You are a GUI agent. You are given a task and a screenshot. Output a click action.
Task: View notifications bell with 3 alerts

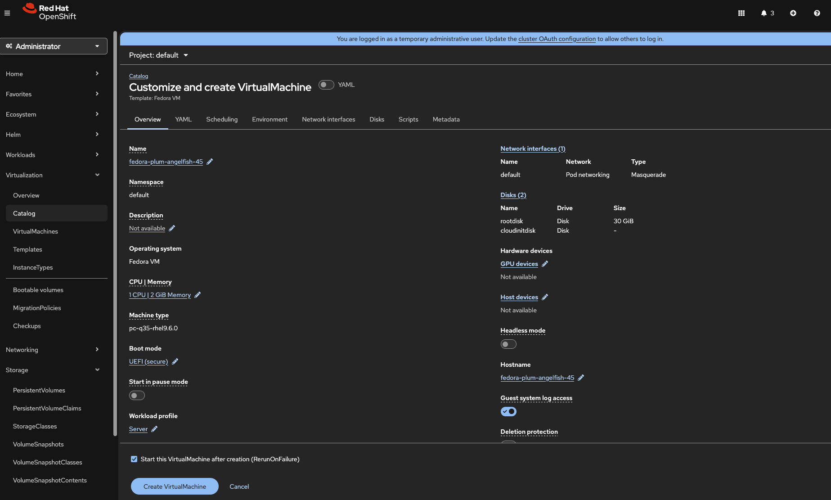pos(768,13)
